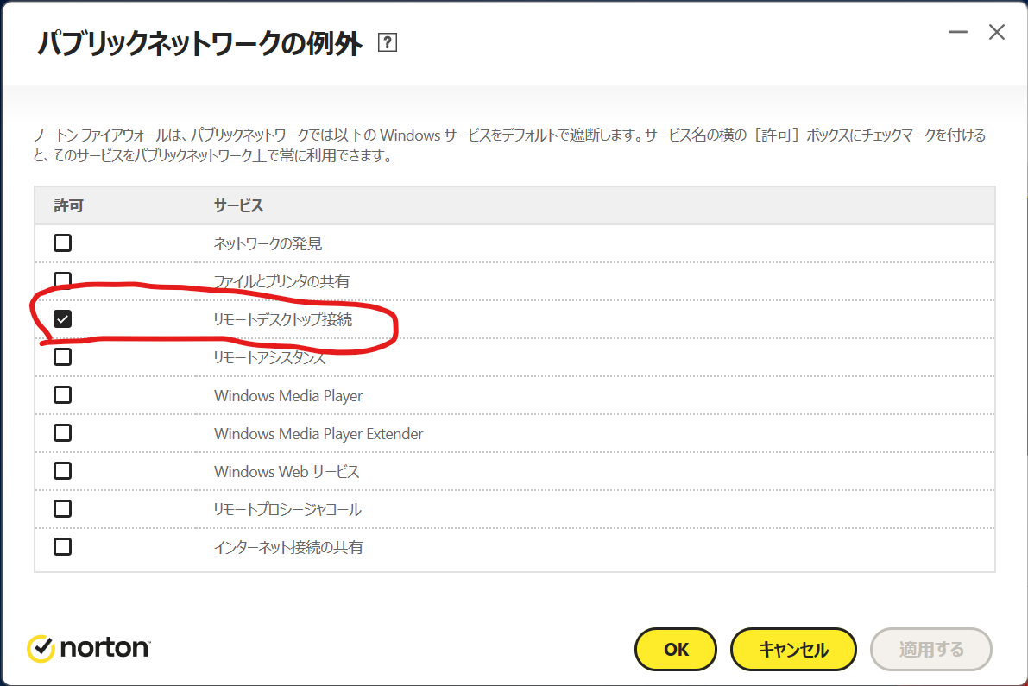The height and width of the screenshot is (686, 1028).
Task: Enable ファイルとプリンタの共有 checkbox
Action: (62, 280)
